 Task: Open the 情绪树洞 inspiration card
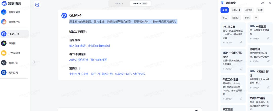click(260, 55)
